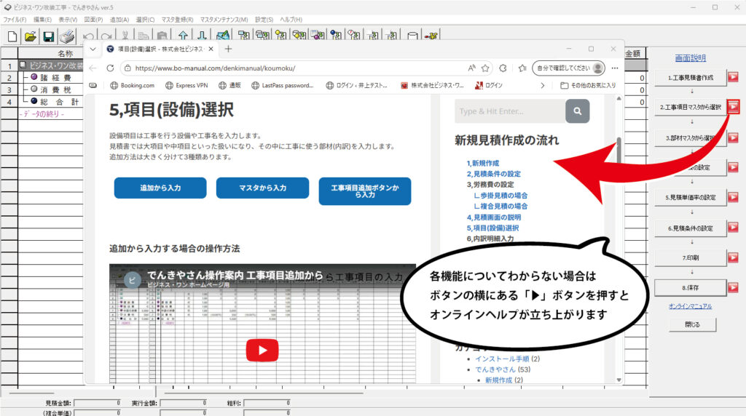Open the 表示(V) menu
The height and width of the screenshot is (416, 746).
point(68,20)
